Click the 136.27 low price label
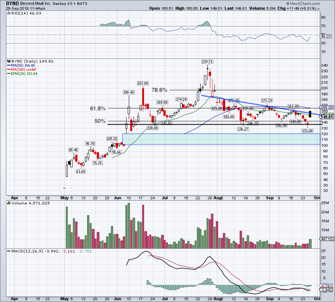 [243, 129]
